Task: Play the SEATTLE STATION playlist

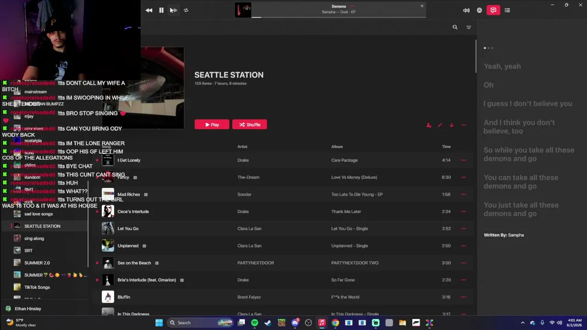Action: [212, 125]
